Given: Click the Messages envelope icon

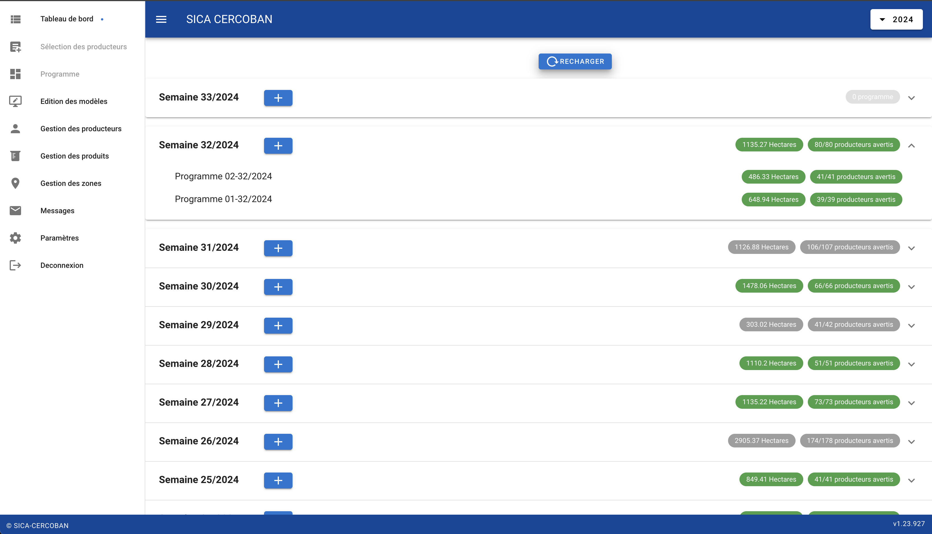Looking at the screenshot, I should click(x=15, y=211).
